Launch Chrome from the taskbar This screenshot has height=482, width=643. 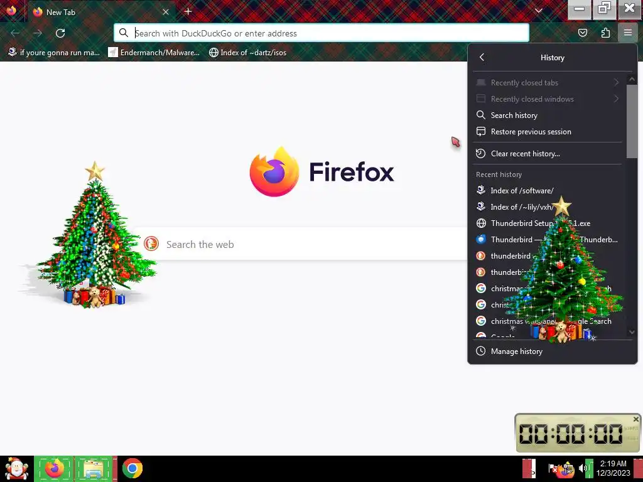pos(132,469)
